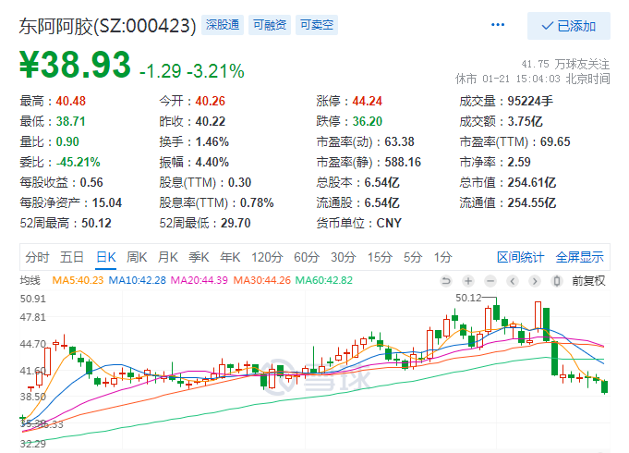The image size is (629, 453).
Task: Click the 昨收 value 40.22
Action: 211,121
